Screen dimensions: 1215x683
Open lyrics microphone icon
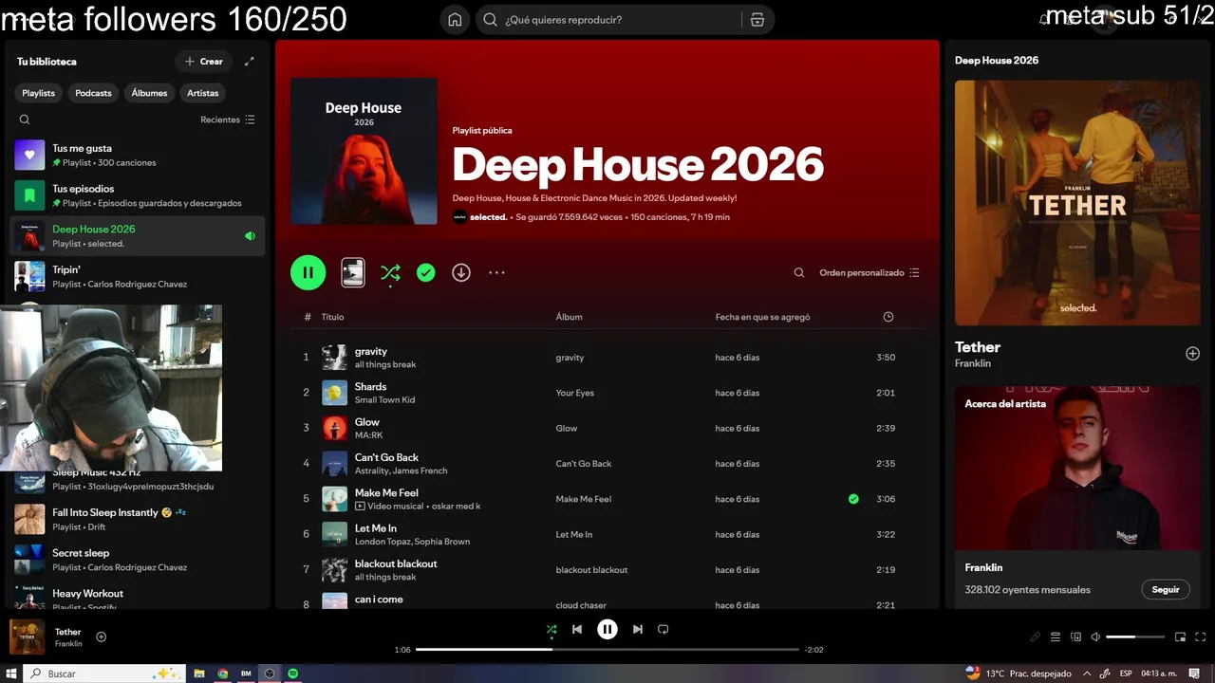coord(1036,637)
